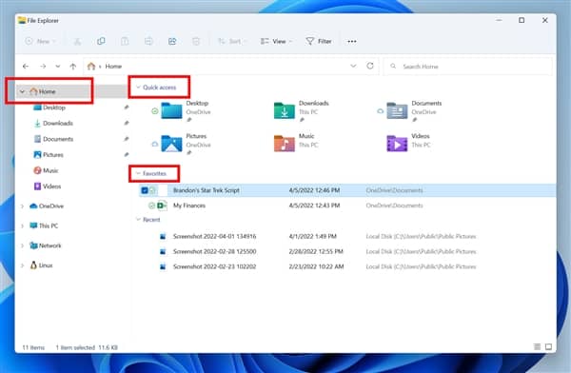Open recent locations chevron
Viewport: 571px width, 373px height.
[x=58, y=66]
